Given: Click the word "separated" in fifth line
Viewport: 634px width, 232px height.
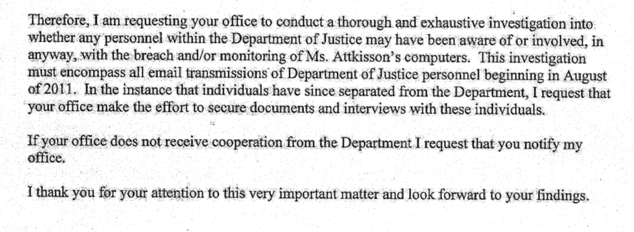Looking at the screenshot, I should point(375,92).
